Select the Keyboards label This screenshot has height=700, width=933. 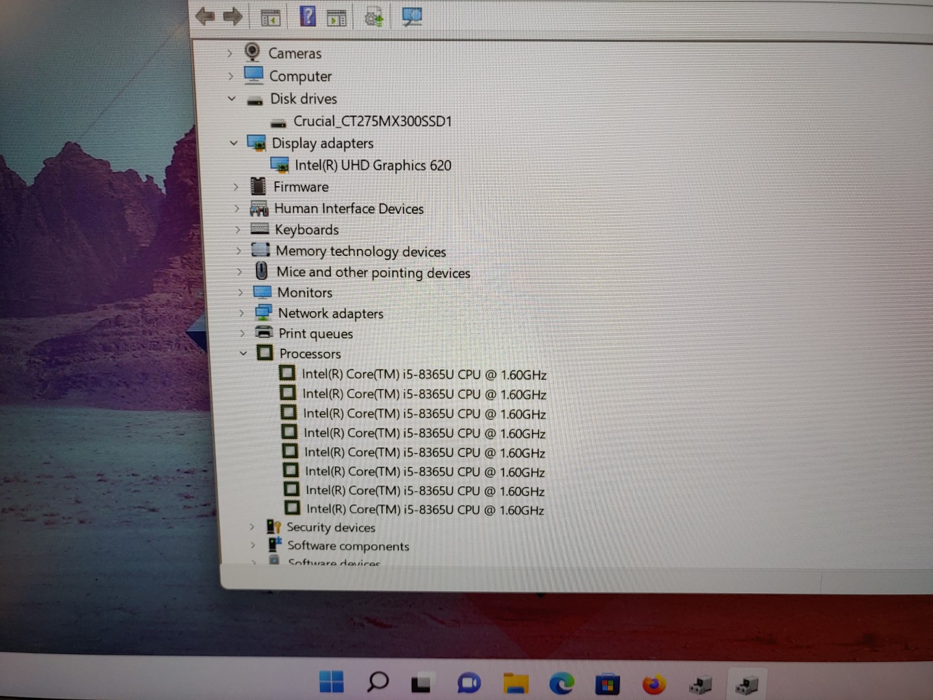[307, 229]
